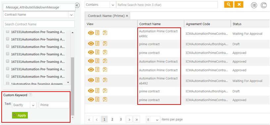Open the details icon for contract e490c
This screenshot has width=270, height=125.
[97, 33]
